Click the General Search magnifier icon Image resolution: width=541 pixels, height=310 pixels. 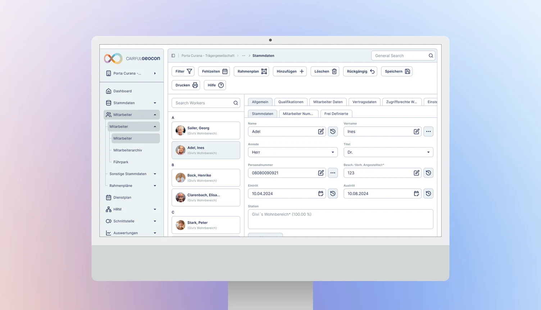[x=431, y=56]
